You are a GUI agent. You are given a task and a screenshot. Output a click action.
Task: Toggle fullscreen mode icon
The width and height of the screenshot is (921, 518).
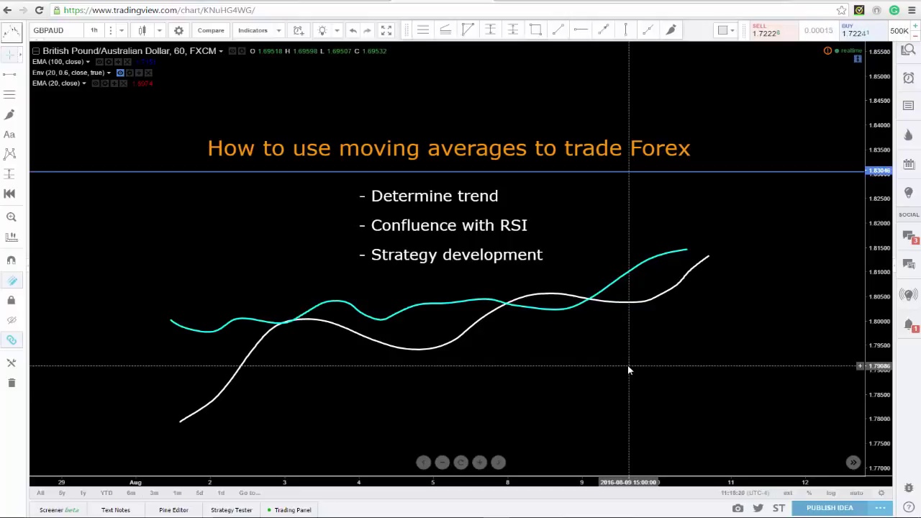coord(386,30)
